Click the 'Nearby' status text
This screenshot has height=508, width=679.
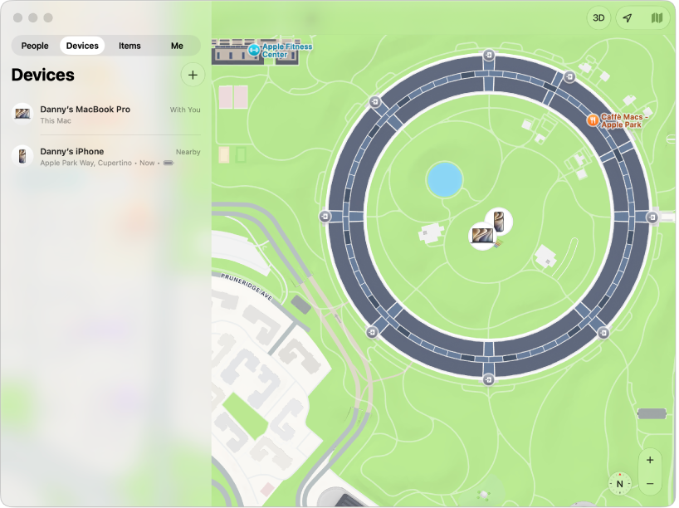188,152
